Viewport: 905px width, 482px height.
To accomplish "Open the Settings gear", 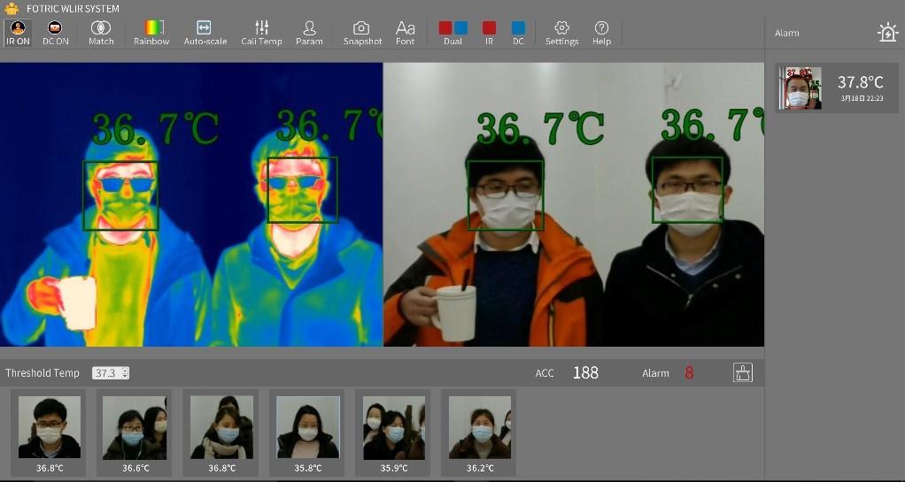I will click(561, 33).
